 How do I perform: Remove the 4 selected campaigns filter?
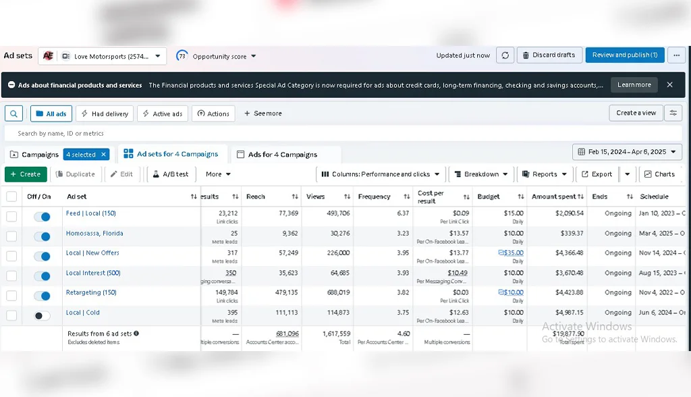coord(103,155)
